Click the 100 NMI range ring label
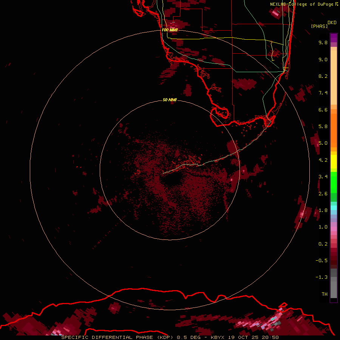 pyautogui.click(x=170, y=30)
